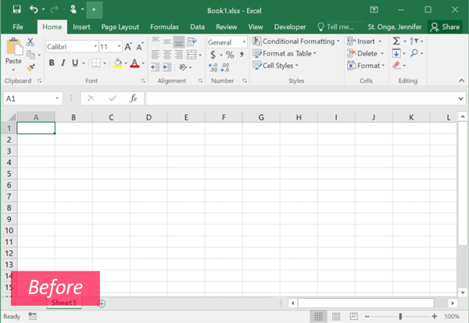Switch to Page Layout view icon
The width and height of the screenshot is (469, 323).
(336, 317)
